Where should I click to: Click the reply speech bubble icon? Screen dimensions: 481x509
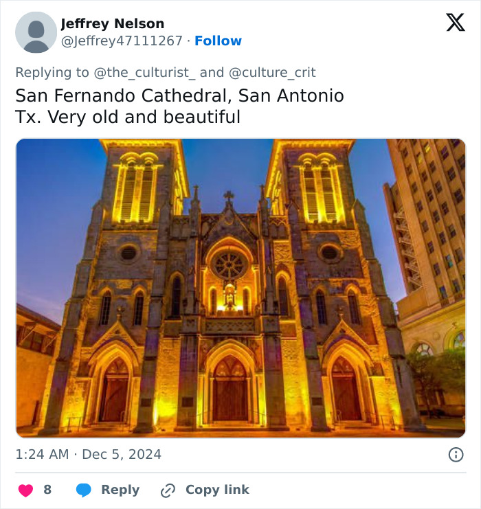(x=84, y=490)
